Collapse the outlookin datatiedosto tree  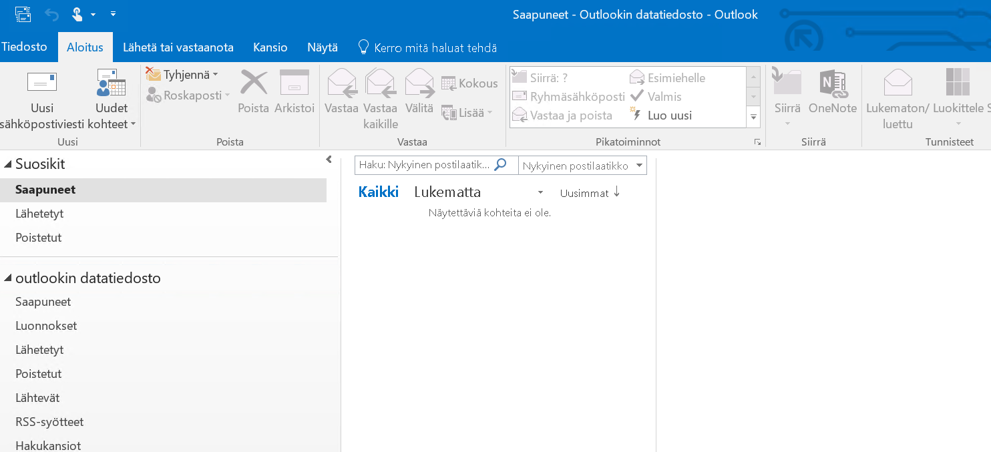point(7,278)
